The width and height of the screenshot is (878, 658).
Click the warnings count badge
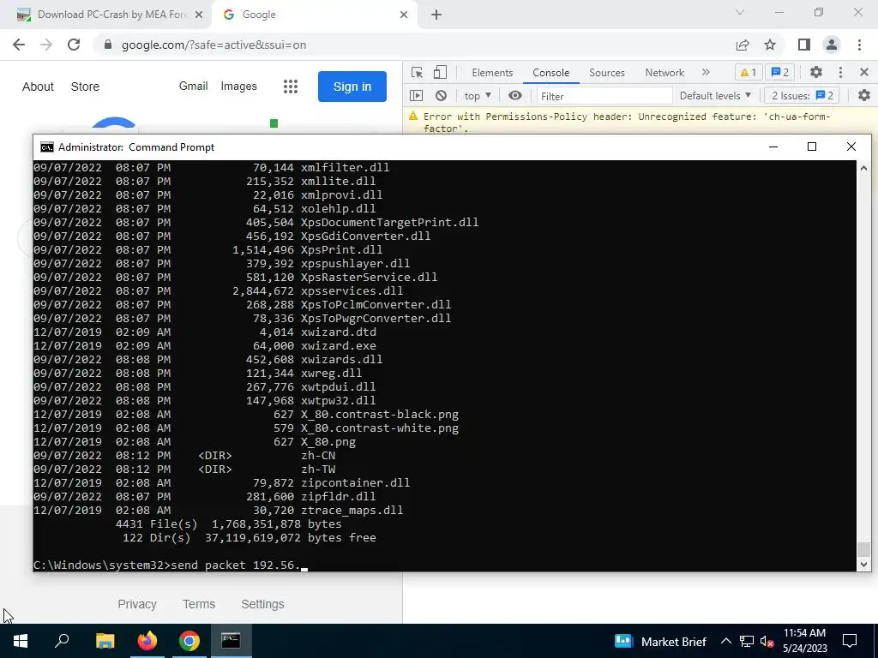click(749, 72)
